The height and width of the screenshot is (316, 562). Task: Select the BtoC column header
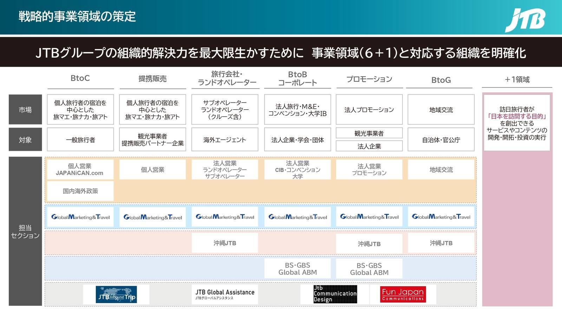pyautogui.click(x=80, y=78)
